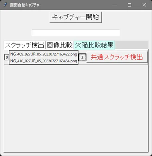The image size is (152, 156).
Task: Open the 画像比較 tab
Action: click(60, 45)
